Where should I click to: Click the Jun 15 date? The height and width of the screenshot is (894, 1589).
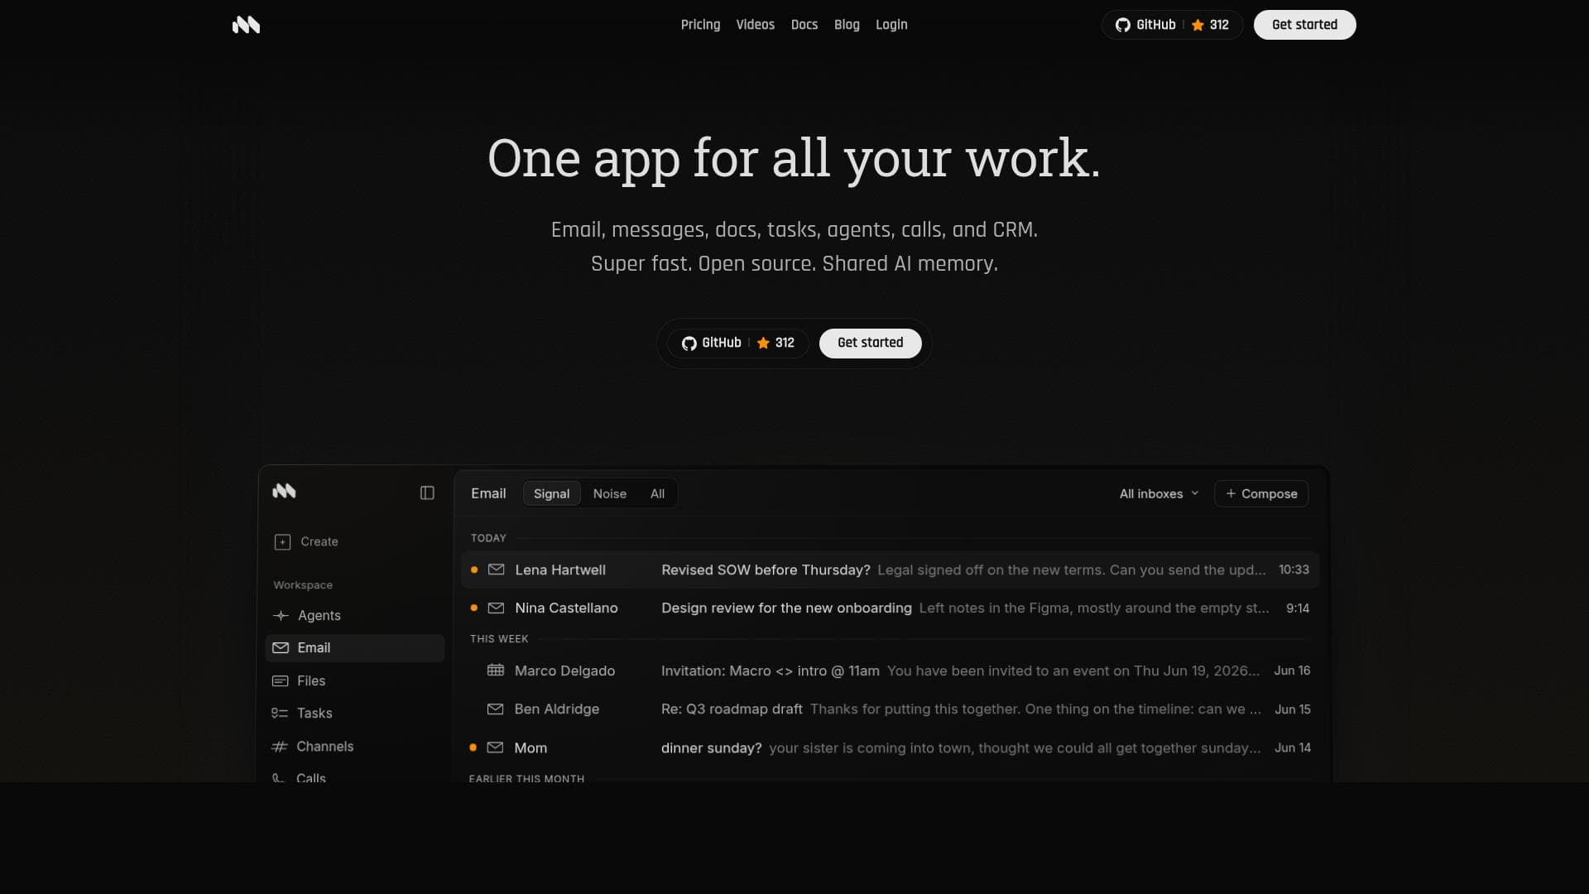tap(1293, 709)
